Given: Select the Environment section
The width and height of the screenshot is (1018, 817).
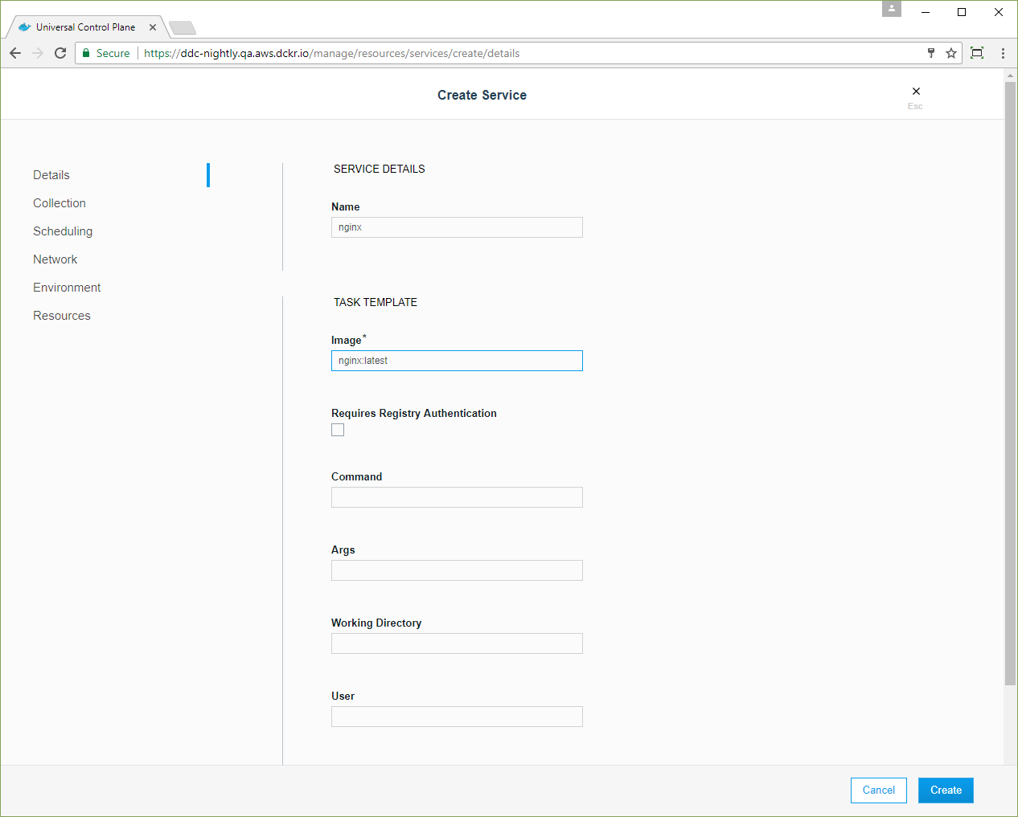Looking at the screenshot, I should [x=67, y=288].
